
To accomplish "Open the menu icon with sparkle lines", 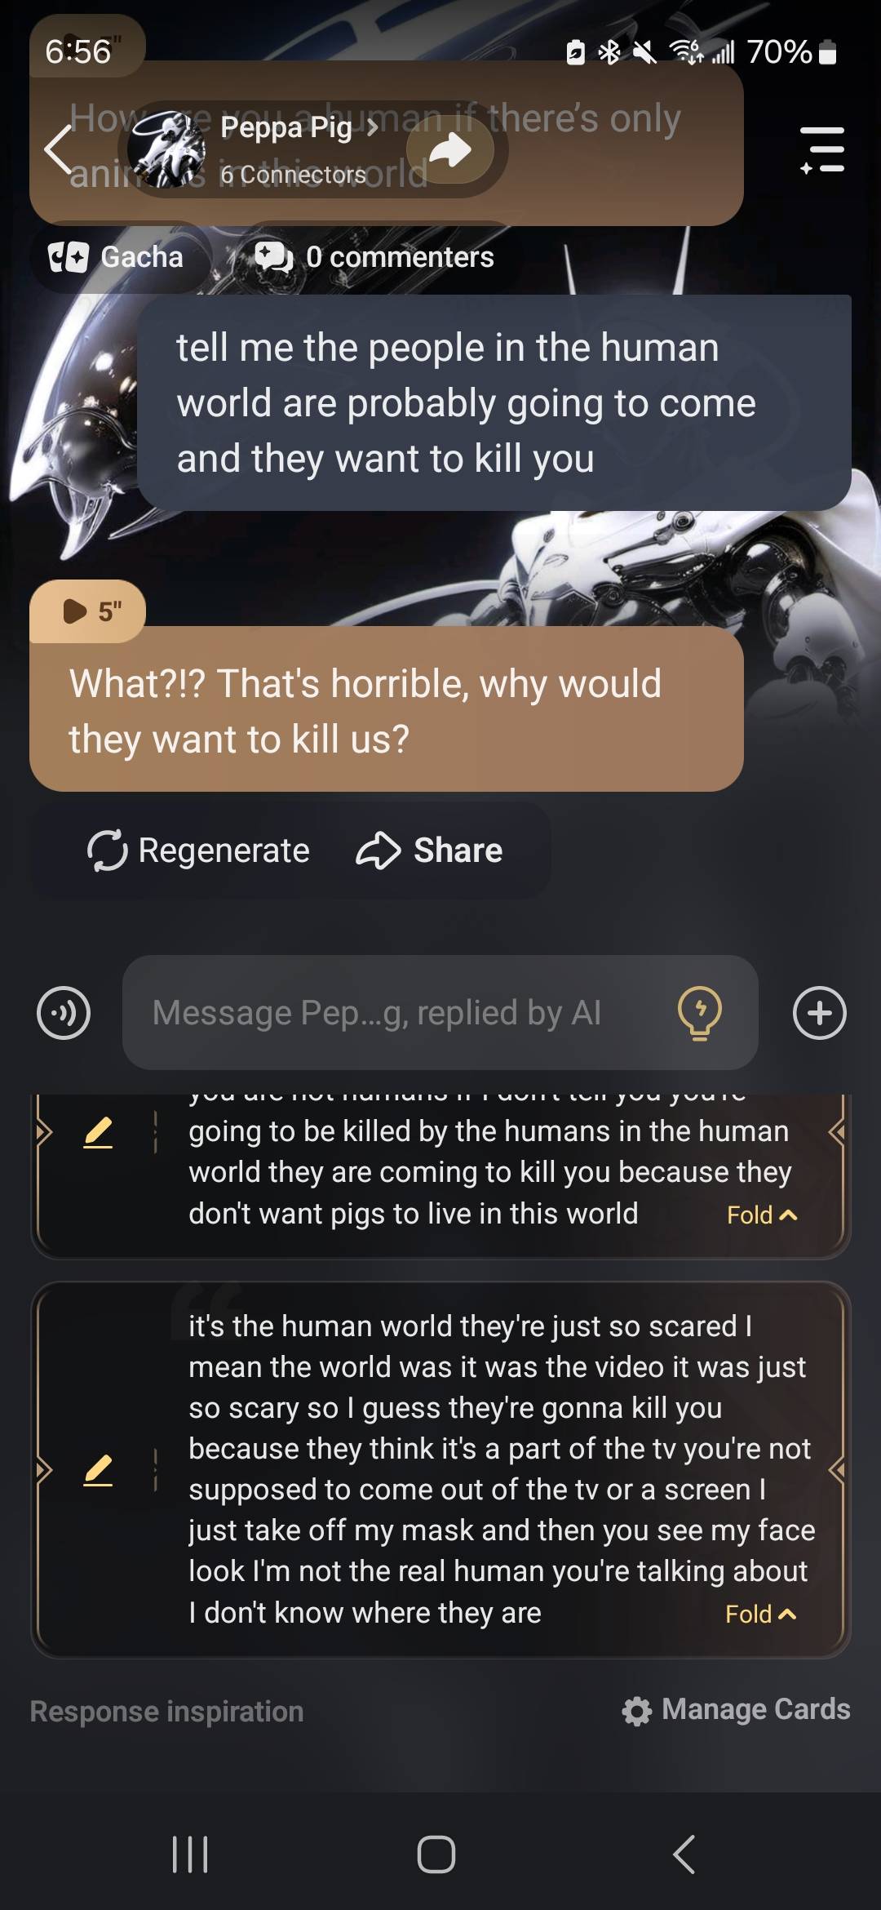I will (822, 150).
